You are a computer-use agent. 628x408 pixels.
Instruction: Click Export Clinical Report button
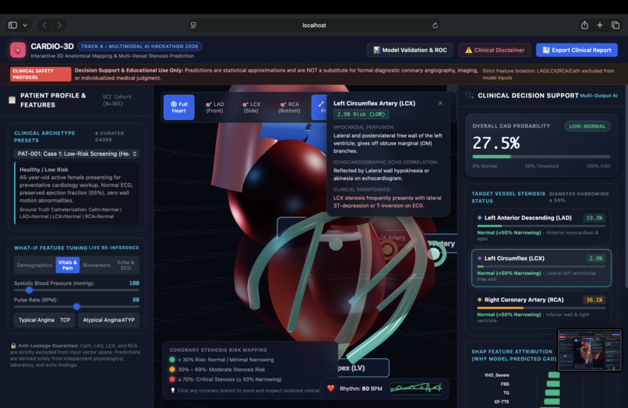(577, 50)
